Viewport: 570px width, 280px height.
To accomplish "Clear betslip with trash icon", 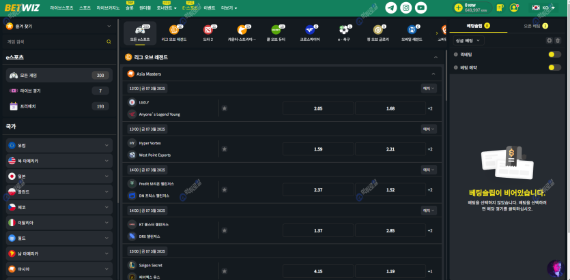I will 558,41.
